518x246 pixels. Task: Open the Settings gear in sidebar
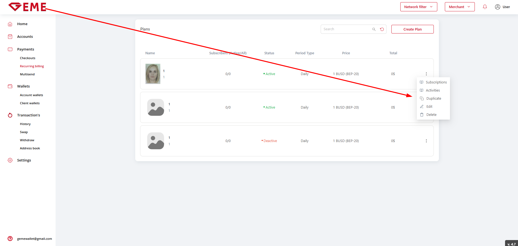click(10, 160)
